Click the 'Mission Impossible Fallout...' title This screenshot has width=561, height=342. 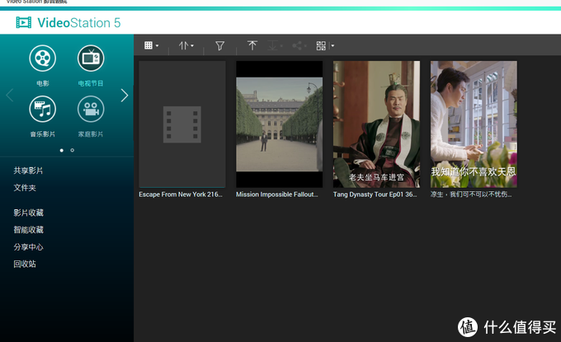point(277,194)
